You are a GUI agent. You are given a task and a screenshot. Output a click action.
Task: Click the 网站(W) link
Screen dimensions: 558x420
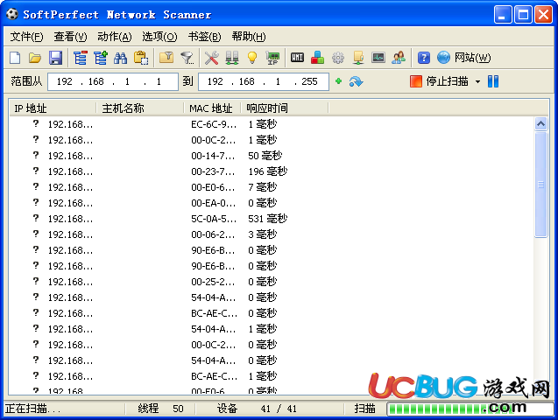click(473, 58)
